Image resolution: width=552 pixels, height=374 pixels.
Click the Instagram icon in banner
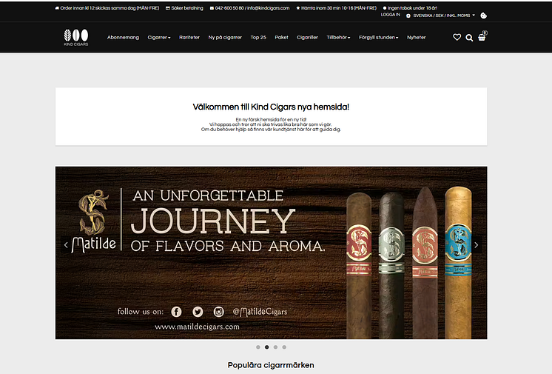click(x=218, y=312)
